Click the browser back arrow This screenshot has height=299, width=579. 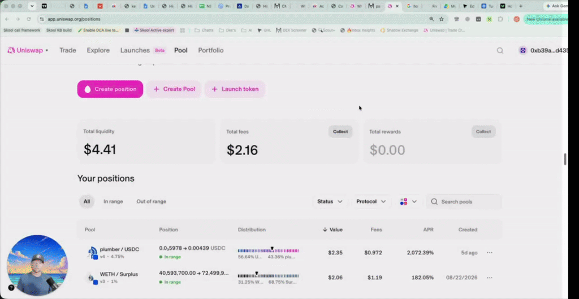[7, 19]
